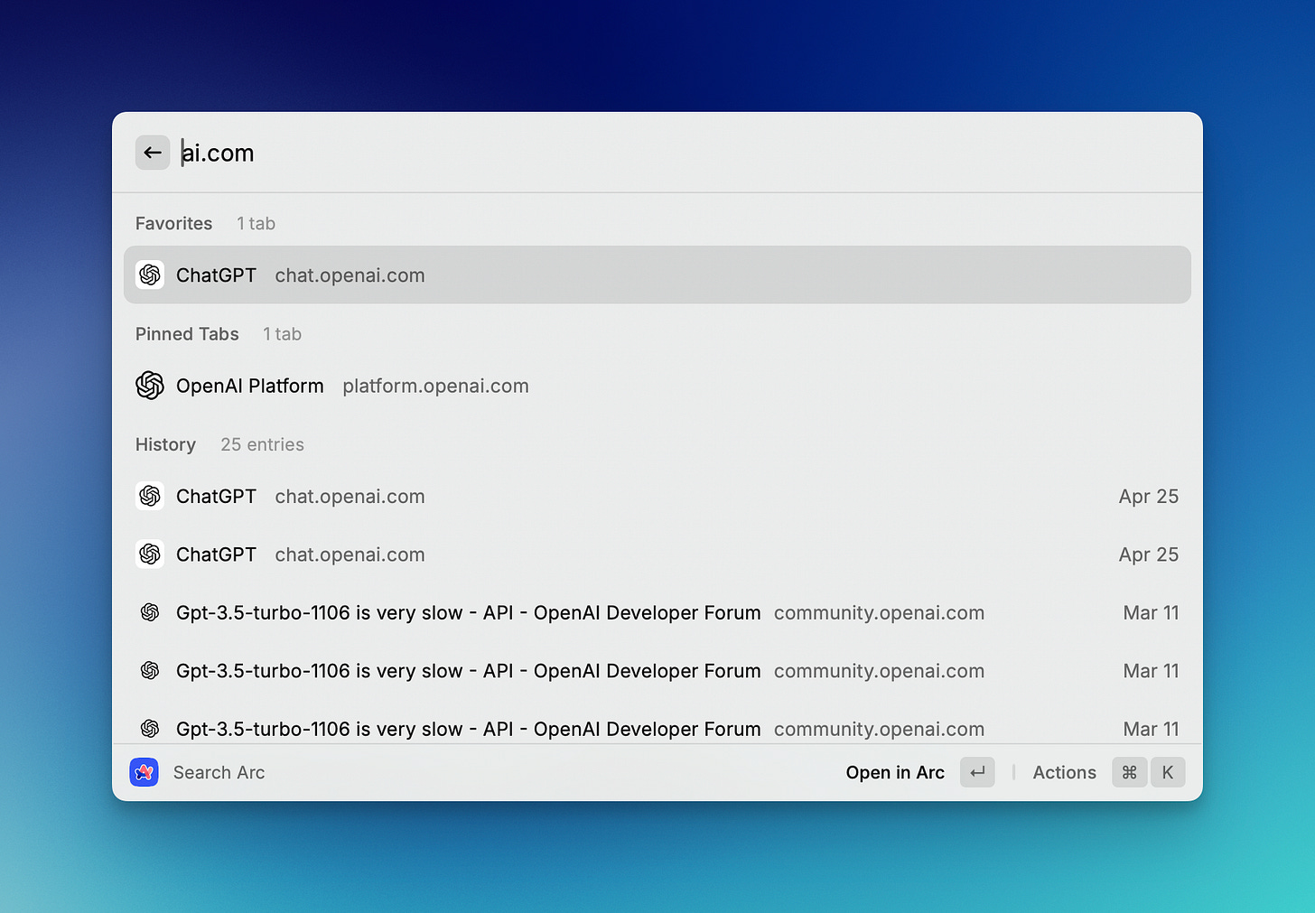Click the Return key icon beside Open in Arc

tap(977, 772)
